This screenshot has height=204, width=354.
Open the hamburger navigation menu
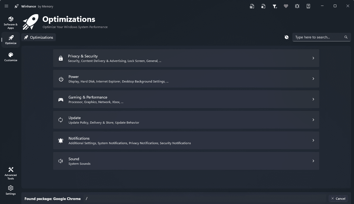6,6
